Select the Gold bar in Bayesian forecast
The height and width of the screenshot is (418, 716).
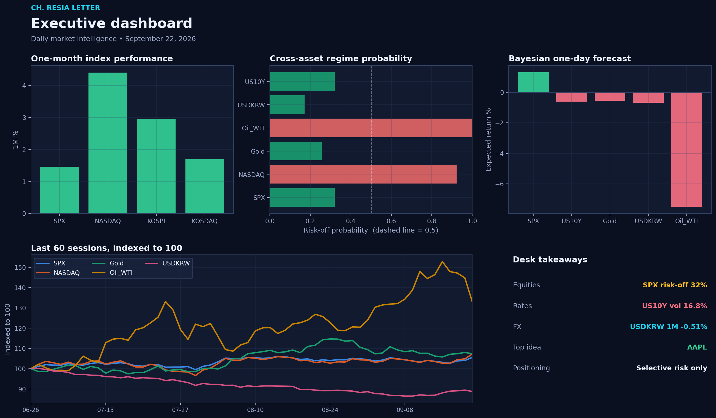(610, 97)
